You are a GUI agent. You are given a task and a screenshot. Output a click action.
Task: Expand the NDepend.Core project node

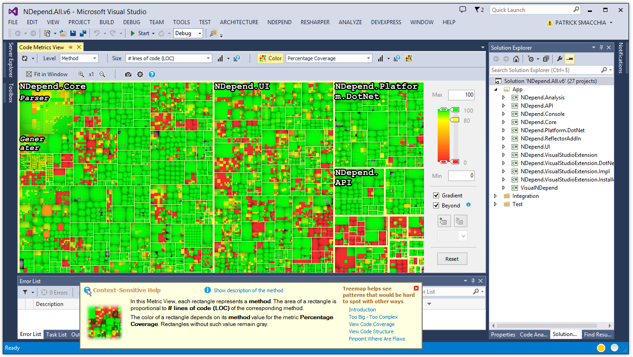point(503,122)
